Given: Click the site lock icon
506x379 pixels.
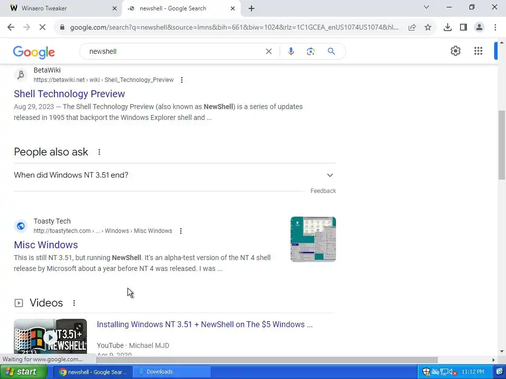Looking at the screenshot, I should click(x=62, y=28).
